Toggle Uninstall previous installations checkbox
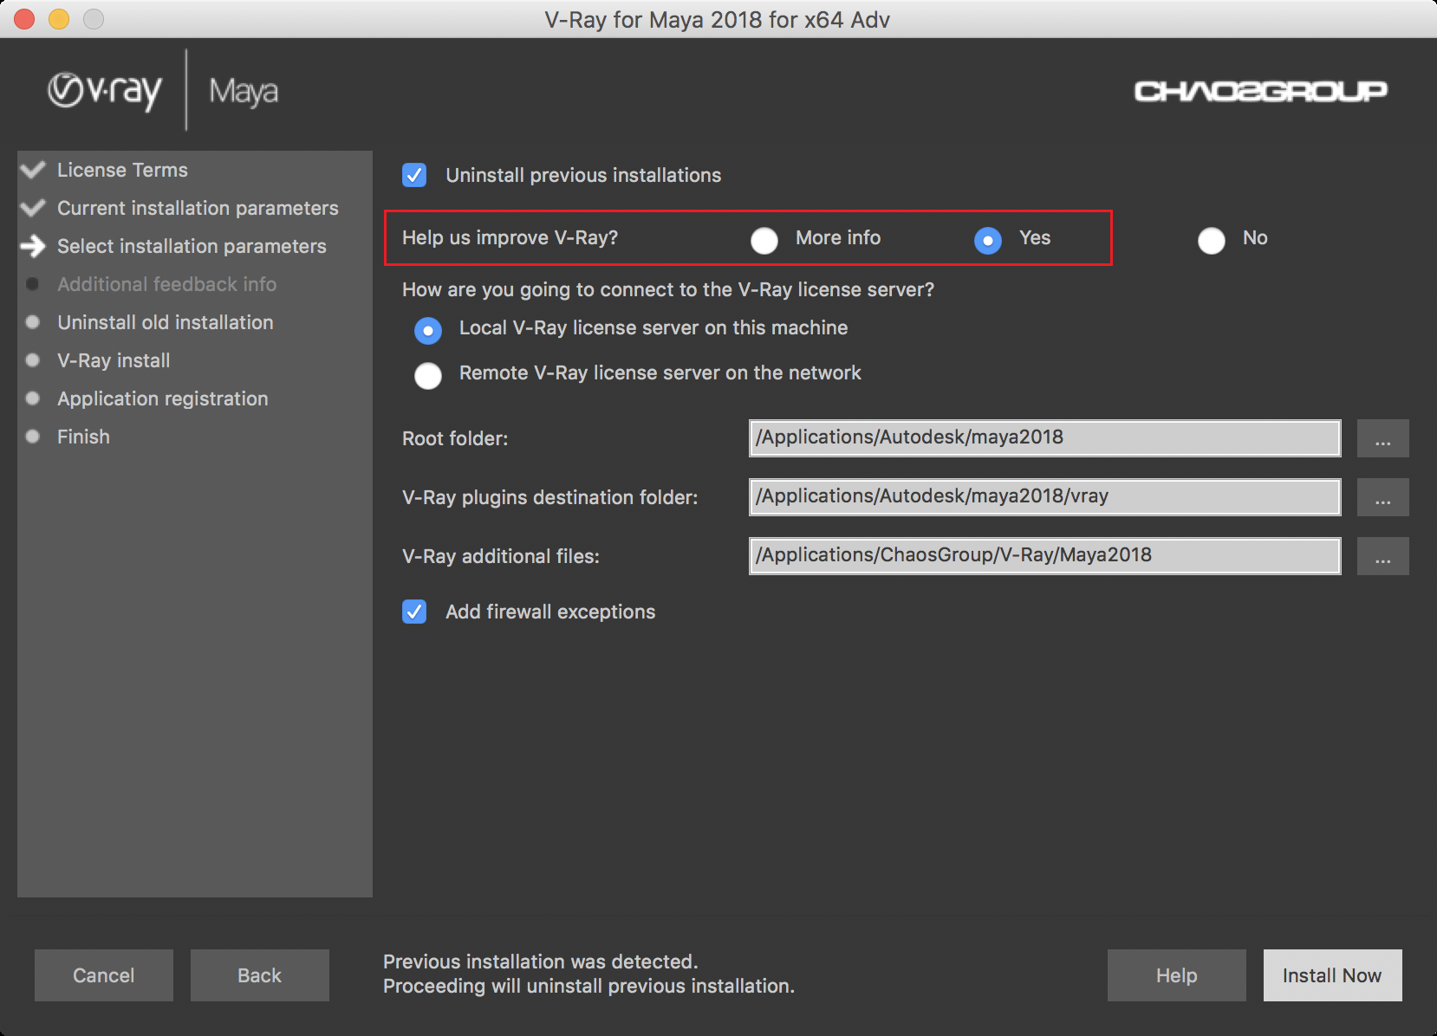1437x1036 pixels. pos(414,175)
